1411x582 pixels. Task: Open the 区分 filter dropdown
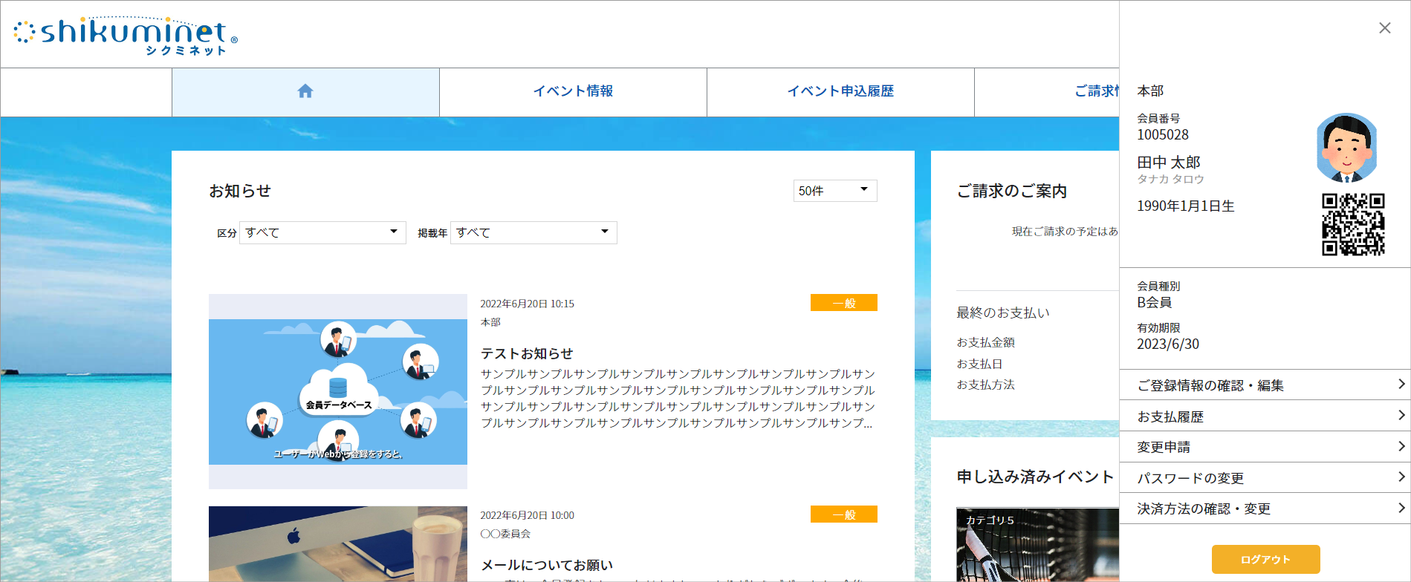pyautogui.click(x=322, y=232)
